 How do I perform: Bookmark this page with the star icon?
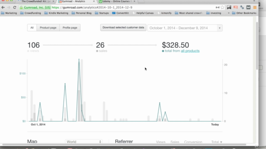pos(222,7)
